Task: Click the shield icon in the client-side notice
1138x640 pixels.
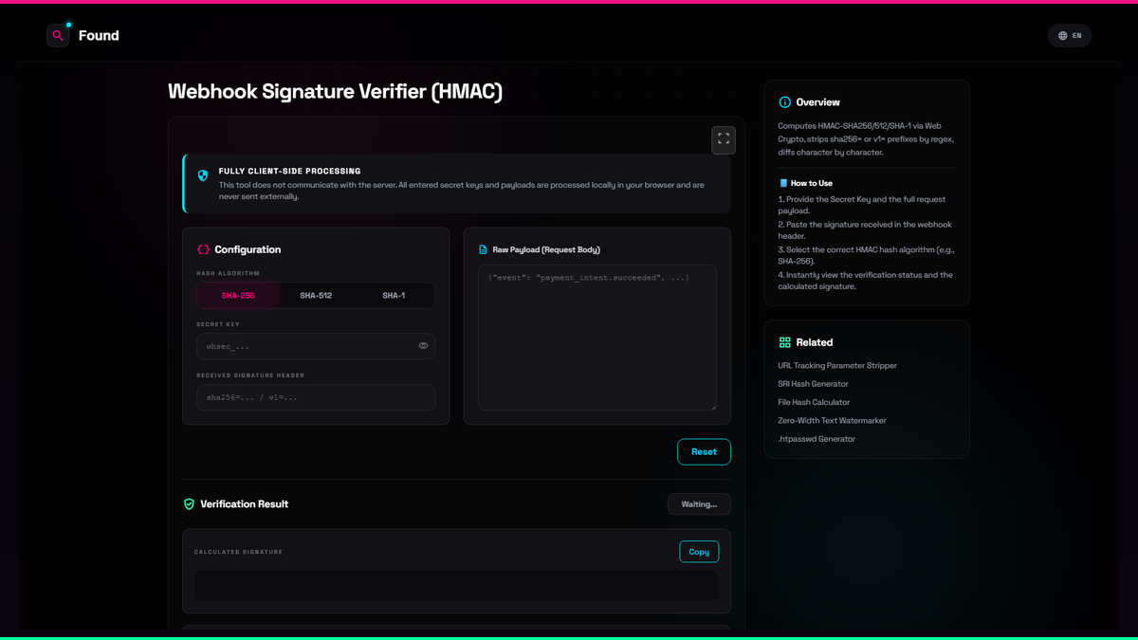Action: click(203, 175)
